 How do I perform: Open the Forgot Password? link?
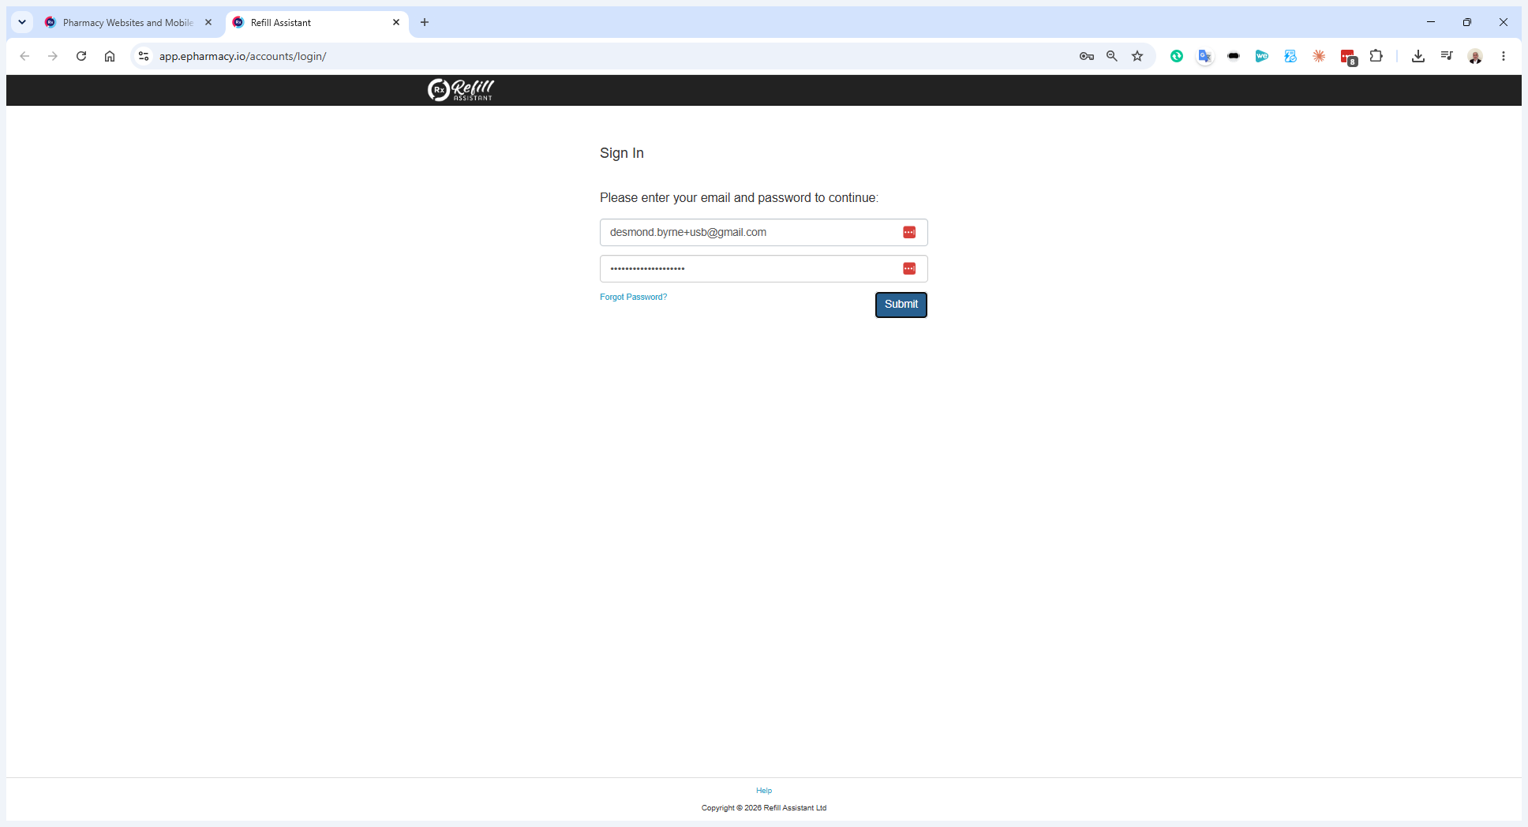[x=633, y=297]
